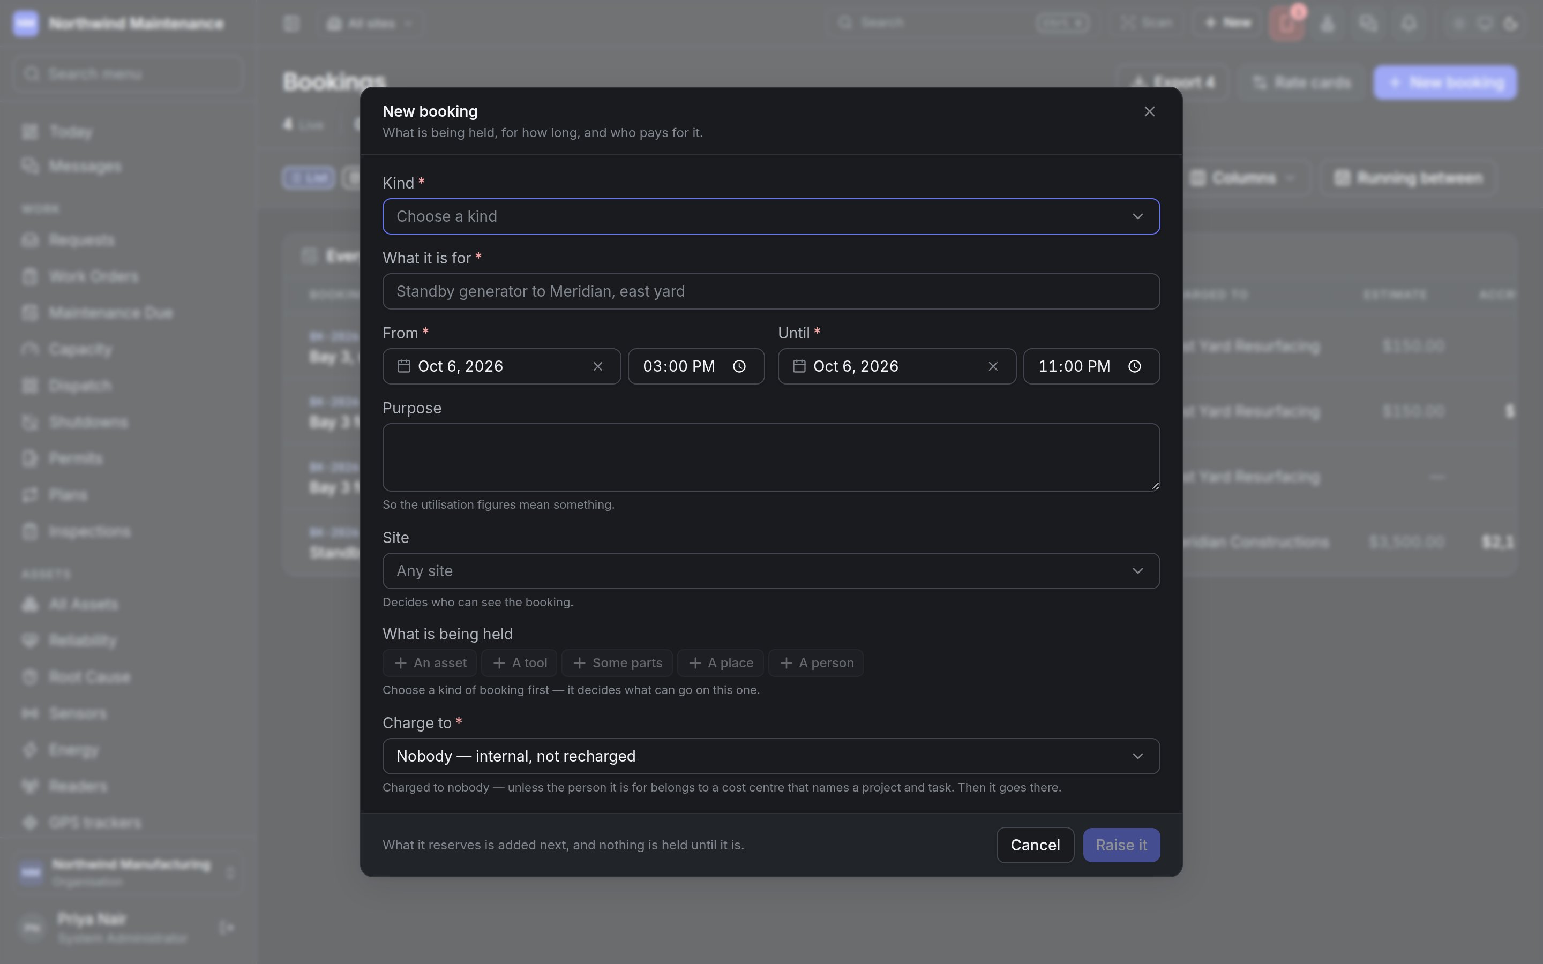The image size is (1543, 964).
Task: Focus the Purpose text area
Action: pyautogui.click(x=771, y=457)
